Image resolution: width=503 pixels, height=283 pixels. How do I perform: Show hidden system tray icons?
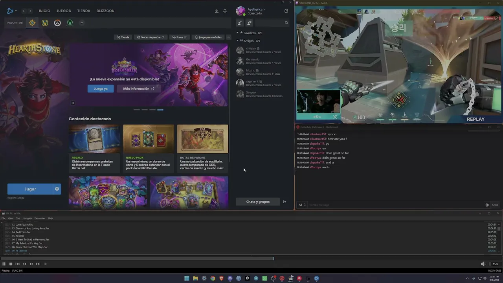467,278
